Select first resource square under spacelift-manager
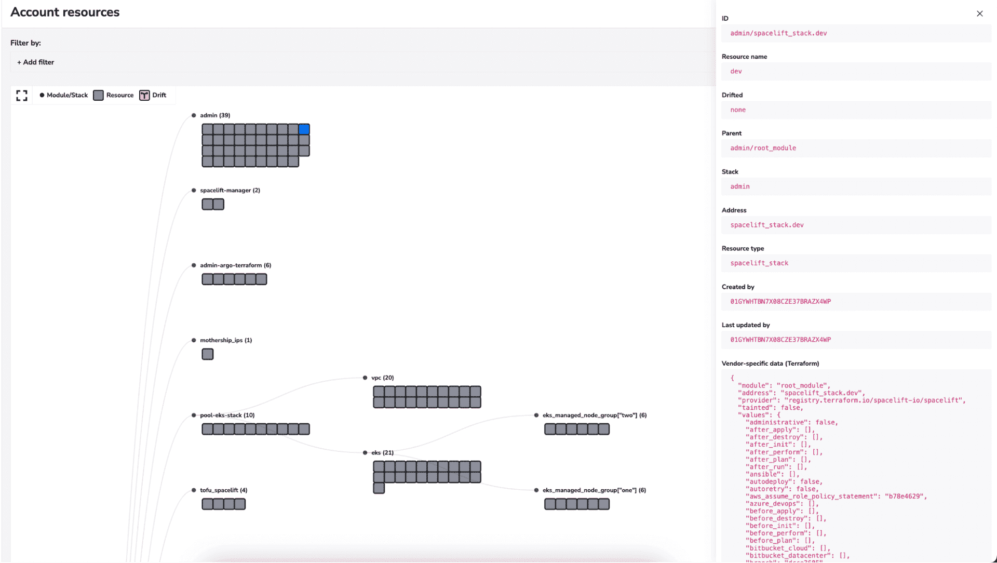Screen dimensions: 997x563 (208, 205)
